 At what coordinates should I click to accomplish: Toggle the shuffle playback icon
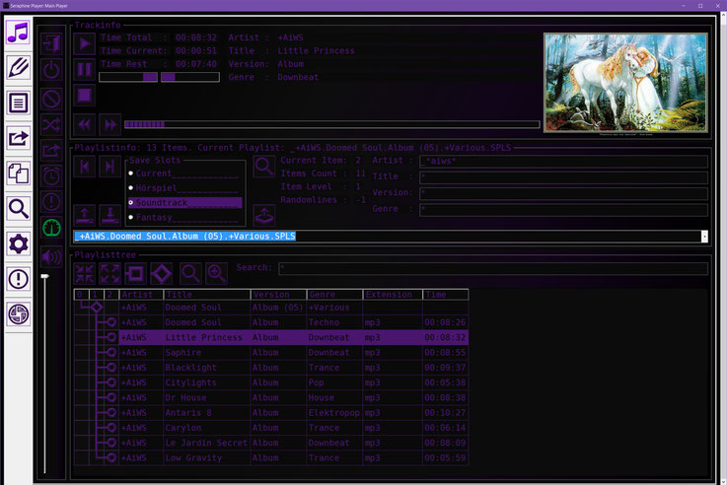(52, 123)
